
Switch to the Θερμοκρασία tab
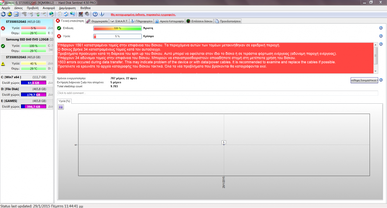tap(97, 21)
